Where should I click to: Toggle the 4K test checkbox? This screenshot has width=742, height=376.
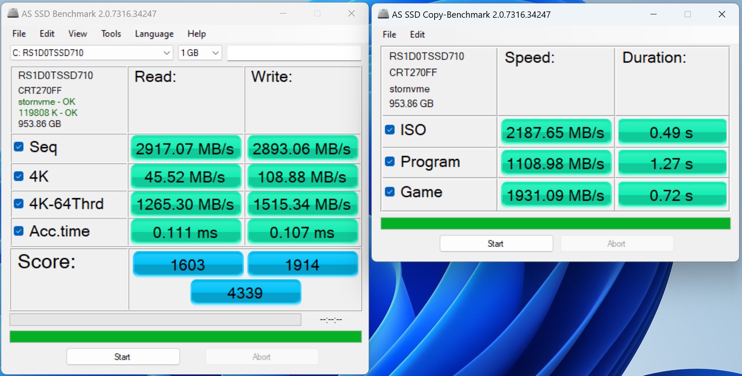[19, 176]
